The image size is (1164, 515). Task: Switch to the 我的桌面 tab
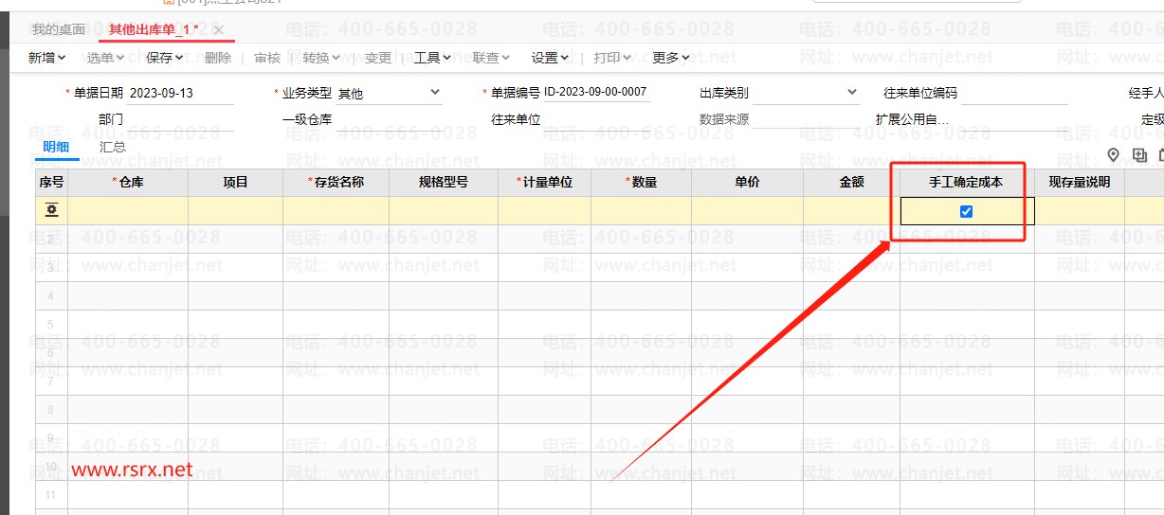pyautogui.click(x=59, y=29)
